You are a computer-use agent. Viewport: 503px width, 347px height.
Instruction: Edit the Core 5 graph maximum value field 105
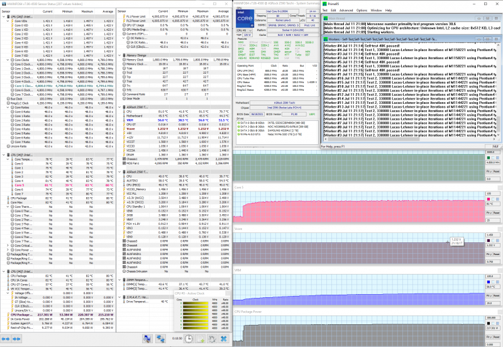point(493,193)
